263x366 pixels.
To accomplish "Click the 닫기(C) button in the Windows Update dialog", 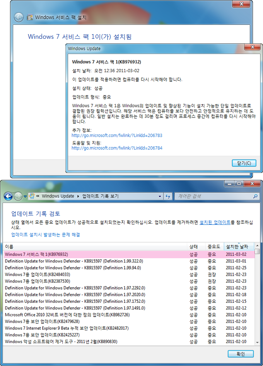I will click(244, 163).
